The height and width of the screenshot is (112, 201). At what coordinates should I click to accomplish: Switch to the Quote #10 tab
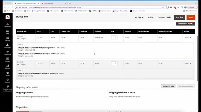[x=27, y=3]
